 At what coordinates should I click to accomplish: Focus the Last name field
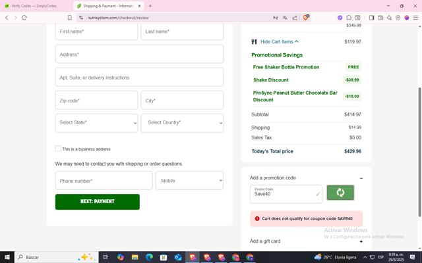click(x=182, y=32)
